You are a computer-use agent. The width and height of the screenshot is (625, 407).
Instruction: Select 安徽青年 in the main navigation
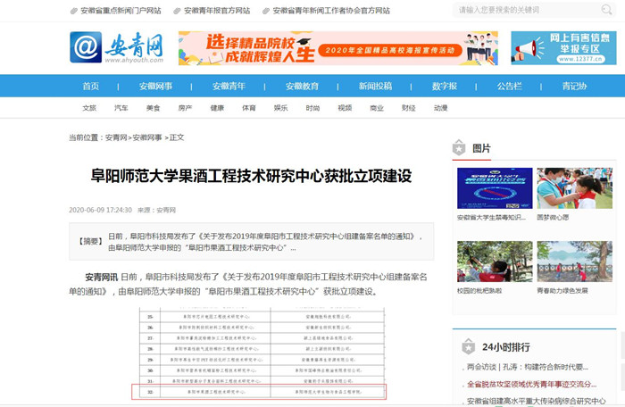click(x=229, y=87)
